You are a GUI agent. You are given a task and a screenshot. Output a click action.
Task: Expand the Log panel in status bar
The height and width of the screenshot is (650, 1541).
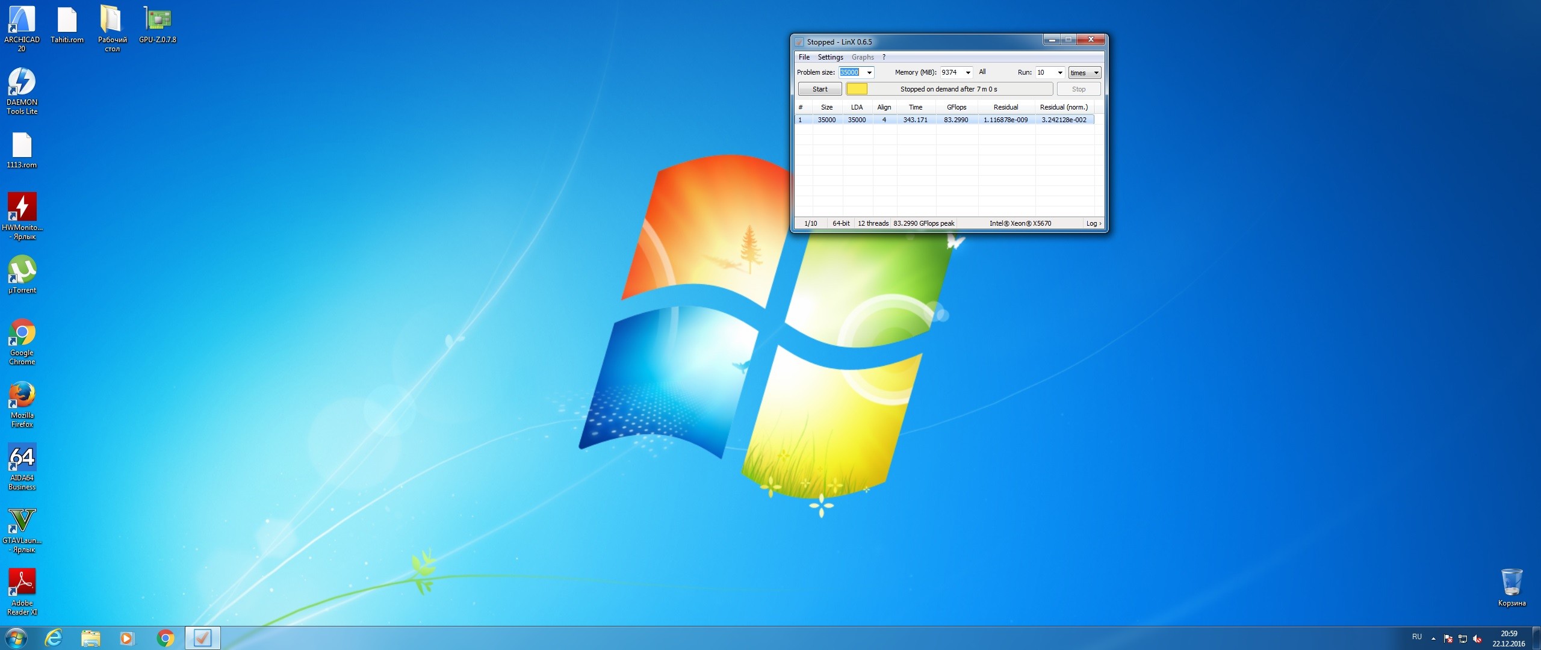pos(1093,223)
